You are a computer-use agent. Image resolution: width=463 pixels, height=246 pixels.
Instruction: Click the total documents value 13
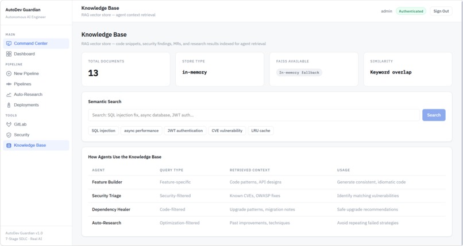(x=93, y=73)
